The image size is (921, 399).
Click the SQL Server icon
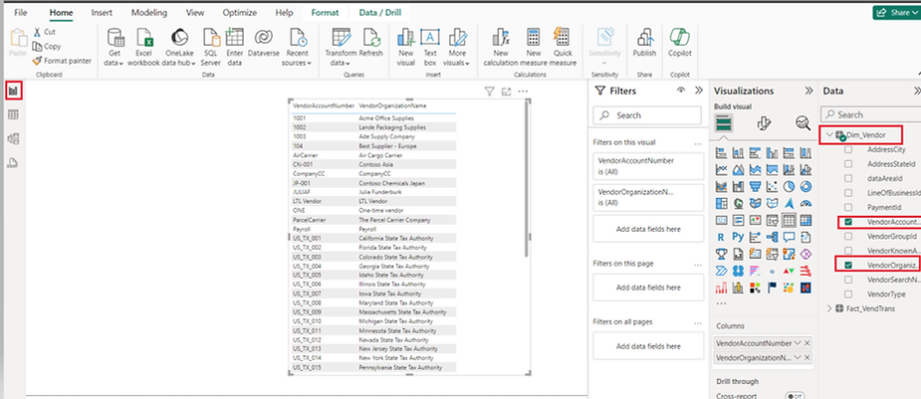tap(210, 38)
